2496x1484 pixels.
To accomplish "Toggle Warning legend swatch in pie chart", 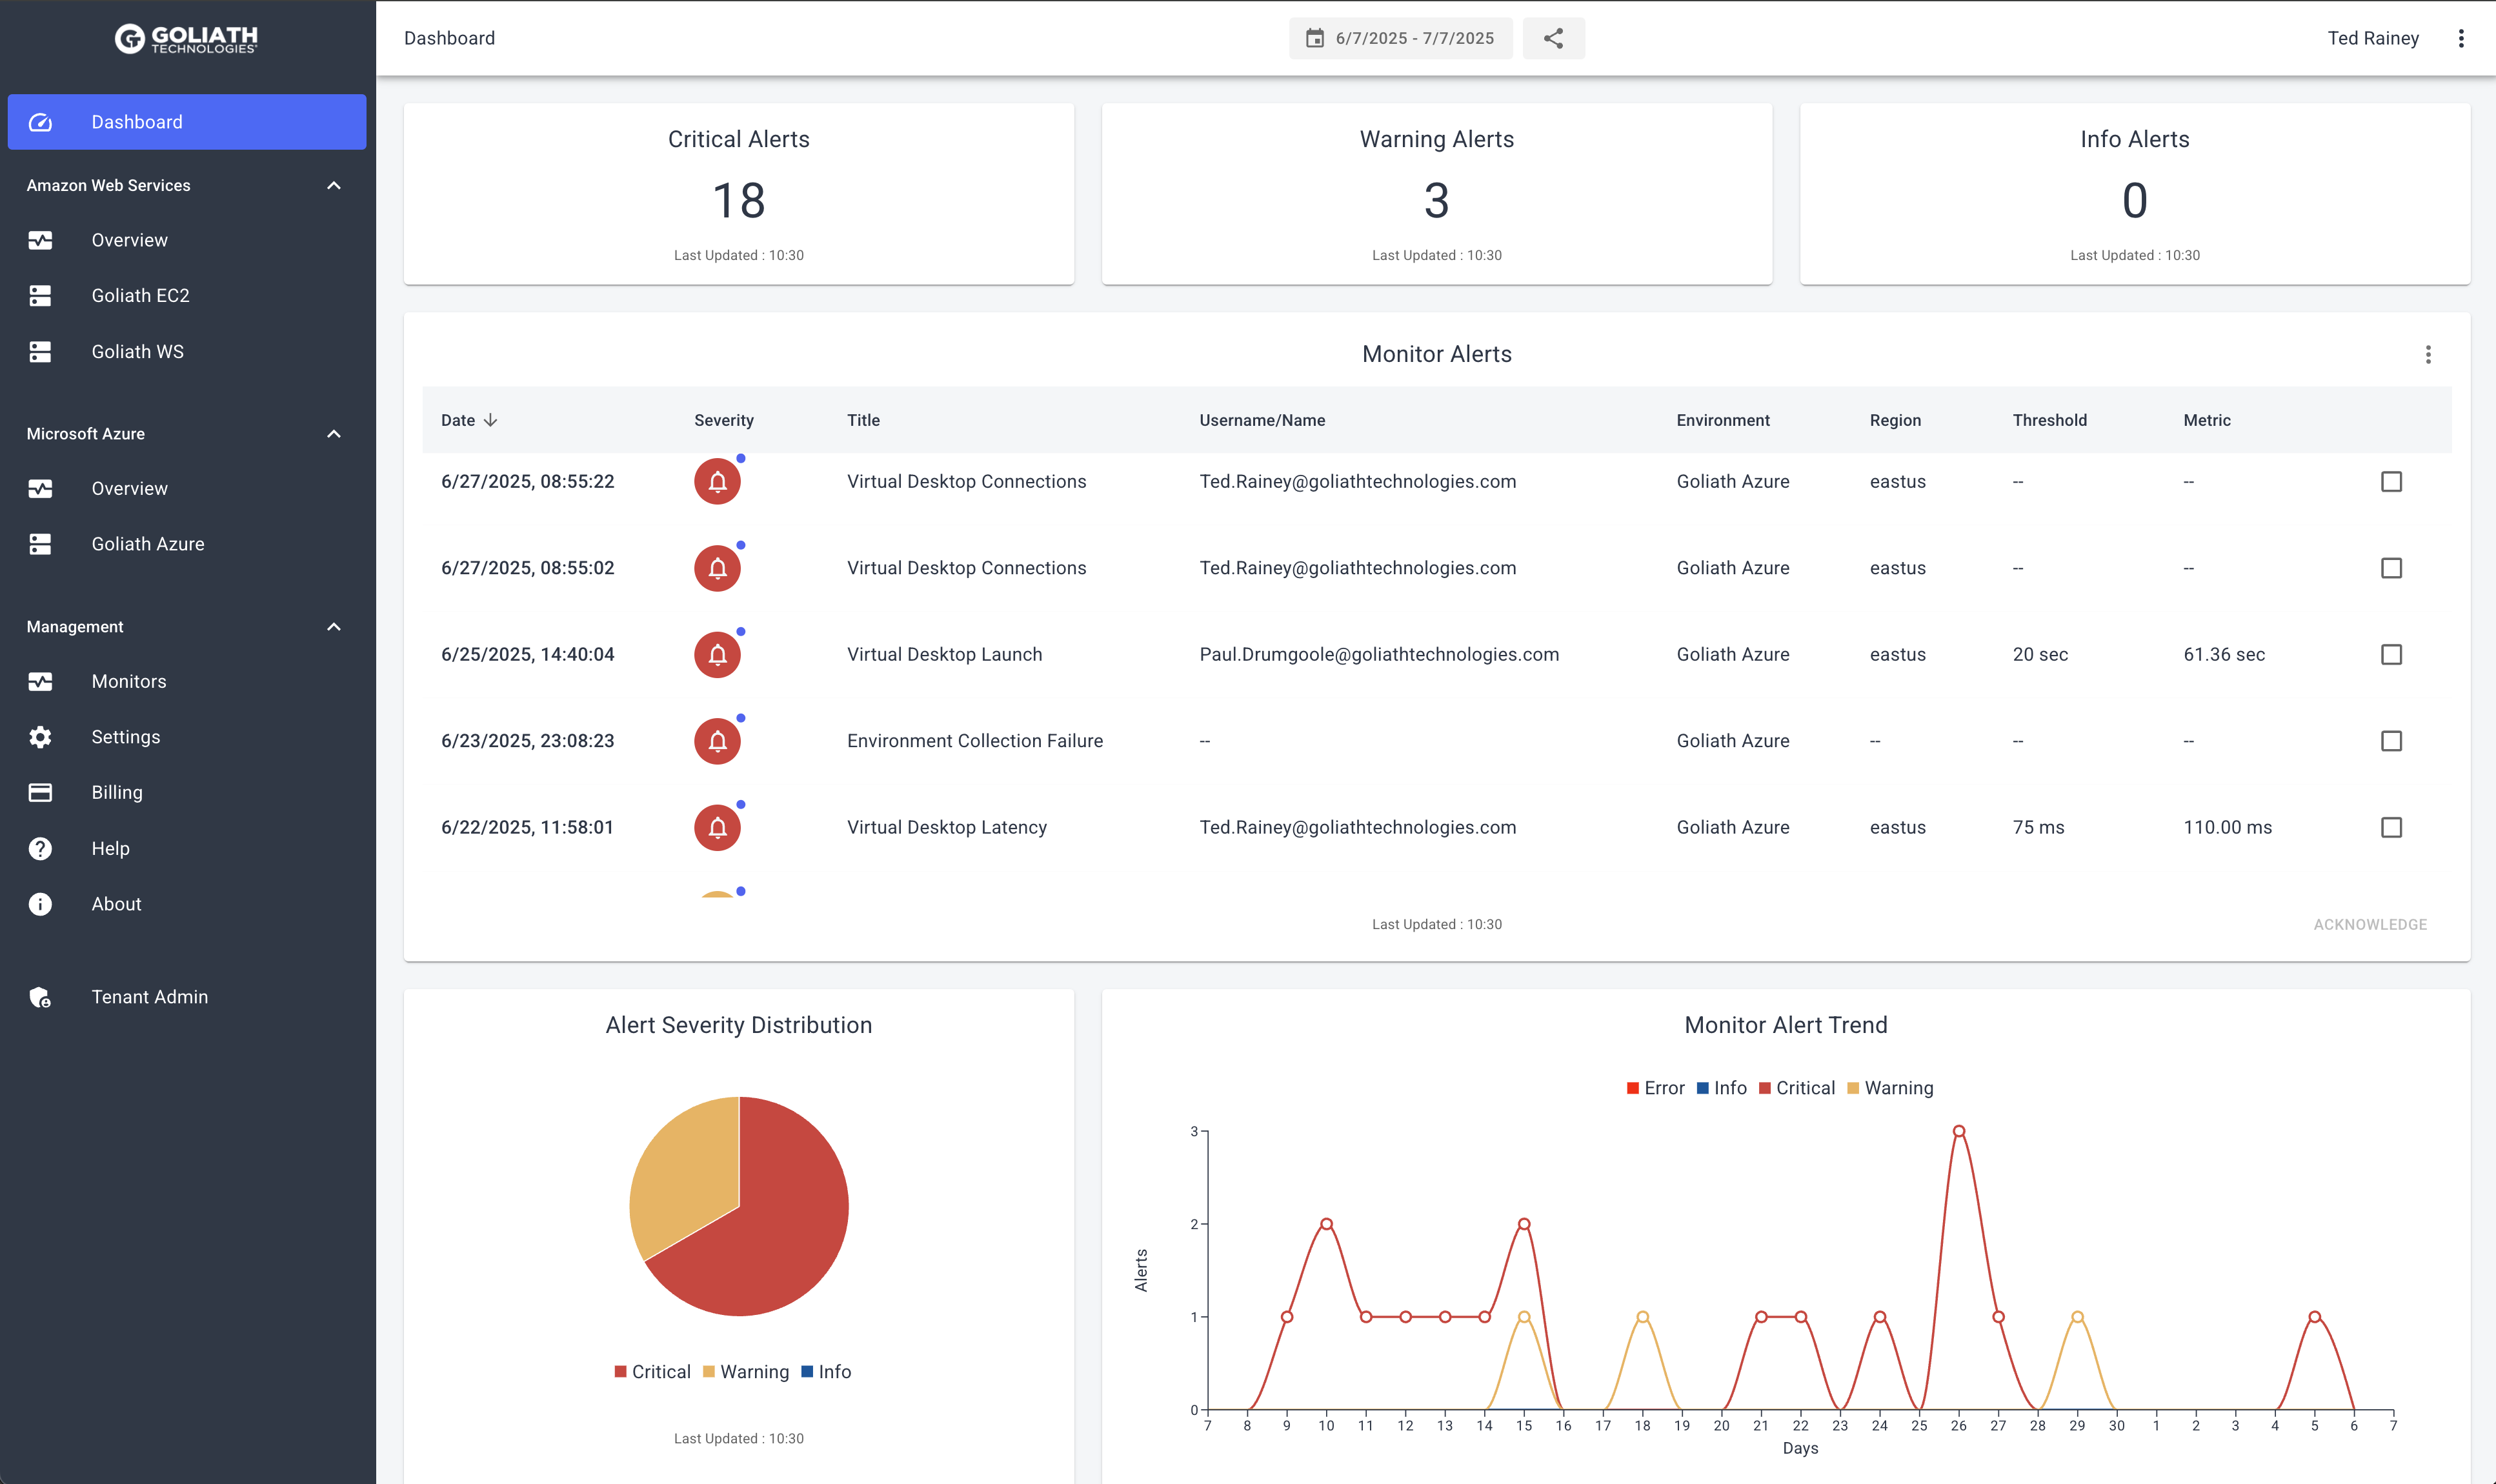I will click(709, 1372).
